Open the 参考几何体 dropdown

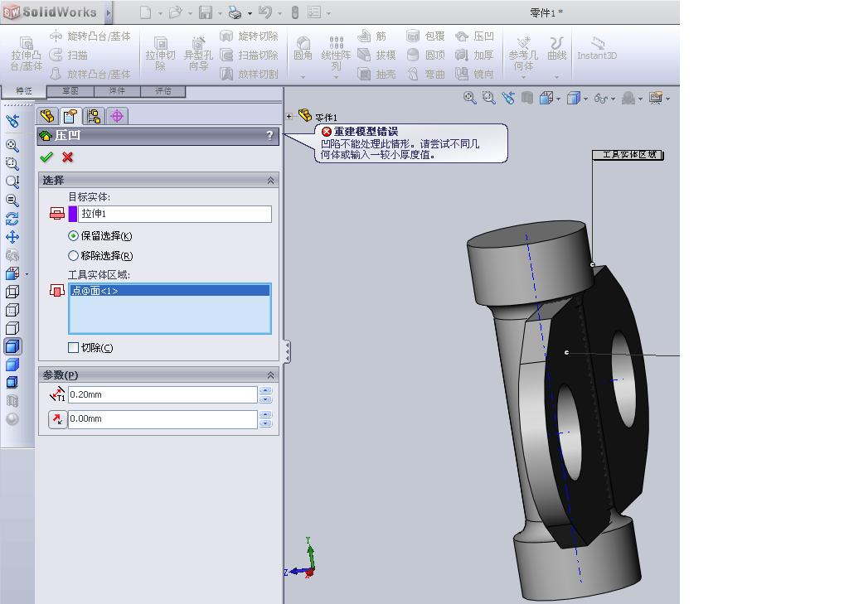[x=523, y=77]
